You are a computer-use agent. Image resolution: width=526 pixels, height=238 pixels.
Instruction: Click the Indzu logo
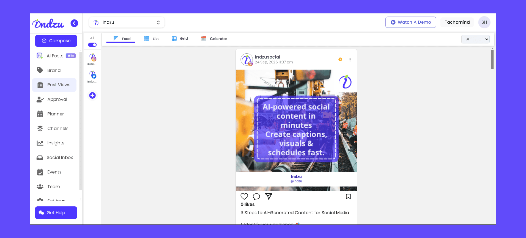pos(48,24)
